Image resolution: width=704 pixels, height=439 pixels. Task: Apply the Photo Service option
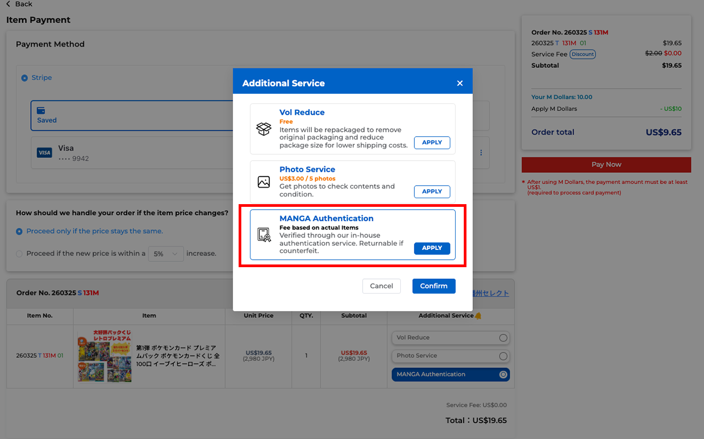point(431,192)
